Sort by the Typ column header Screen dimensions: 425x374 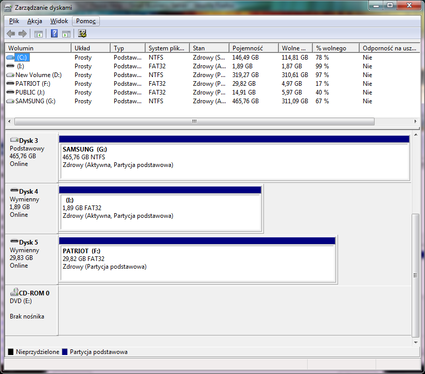tap(128, 48)
